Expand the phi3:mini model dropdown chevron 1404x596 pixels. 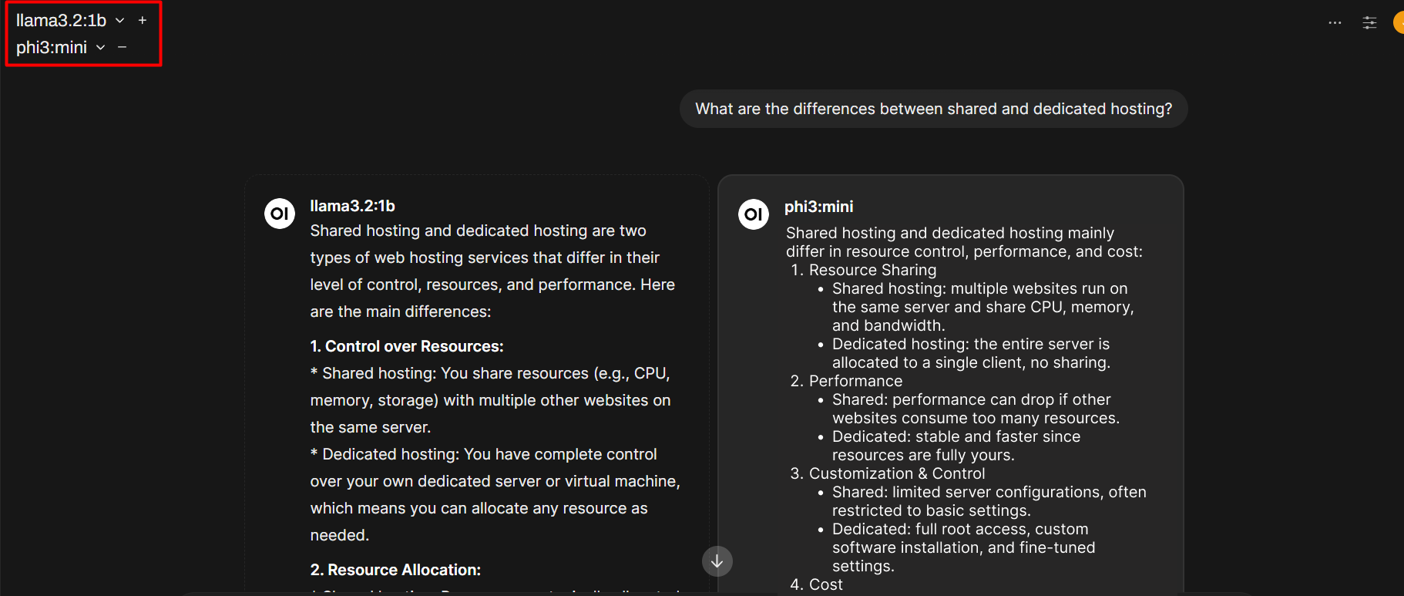pyautogui.click(x=100, y=48)
